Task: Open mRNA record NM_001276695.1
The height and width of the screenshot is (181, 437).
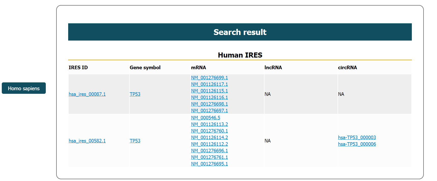Action: click(209, 164)
